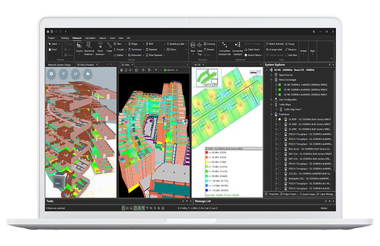
Task: Open the Radiating Cable dropdown arrow
Action: coord(186,44)
